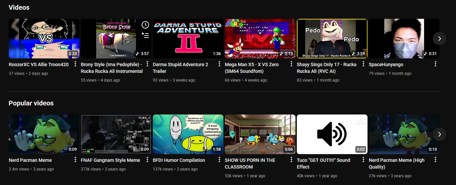This screenshot has height=185, width=456.
Task: Click "92 views • 3 weeks ago" text
Action: pyautogui.click(x=174, y=80)
